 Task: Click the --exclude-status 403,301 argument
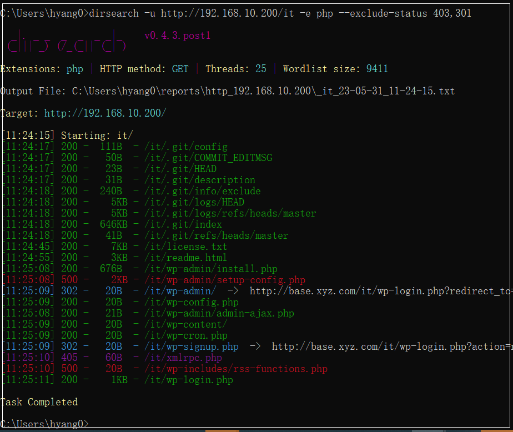pos(405,13)
